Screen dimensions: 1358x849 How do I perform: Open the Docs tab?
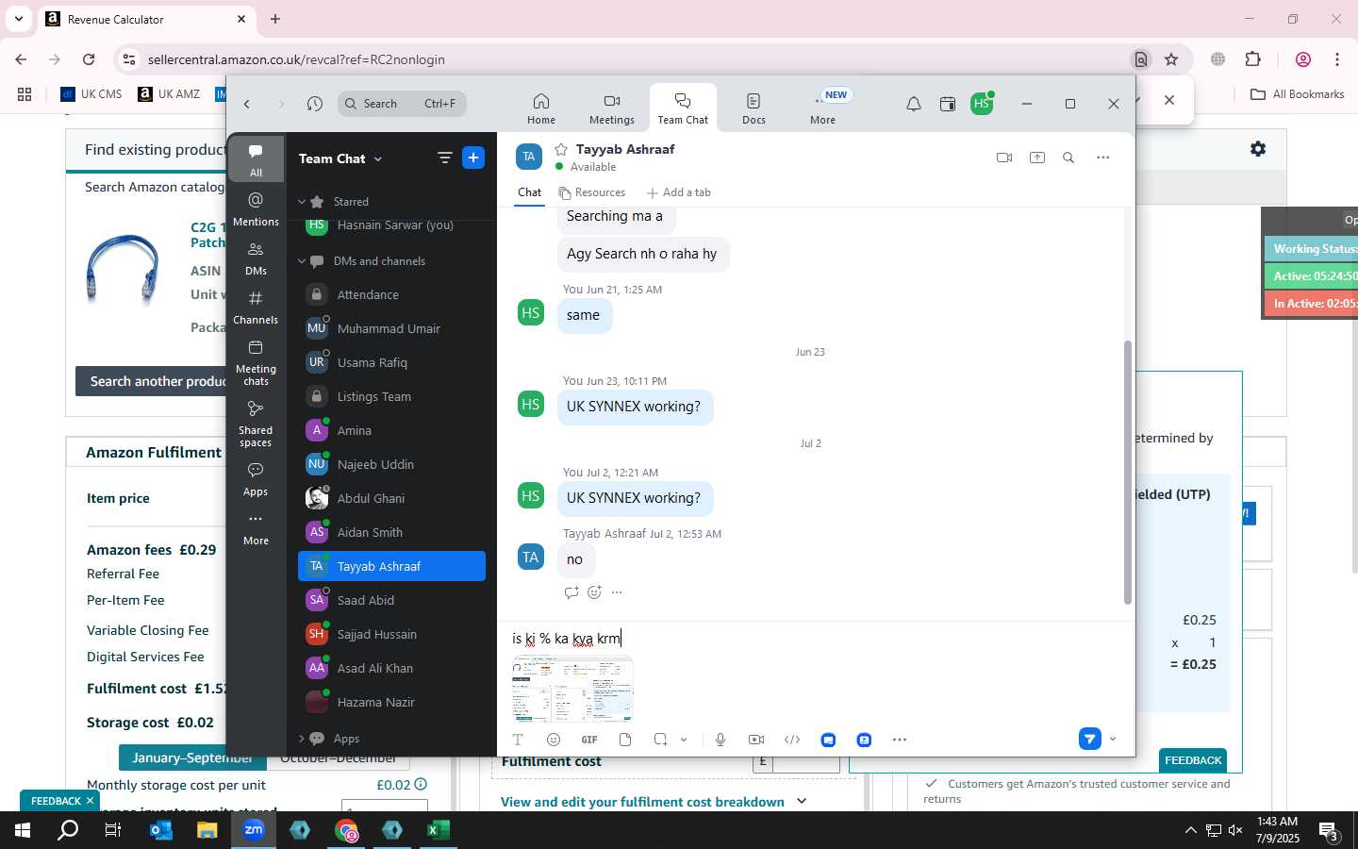click(754, 108)
